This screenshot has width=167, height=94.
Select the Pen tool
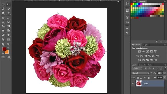click(x=3, y=35)
